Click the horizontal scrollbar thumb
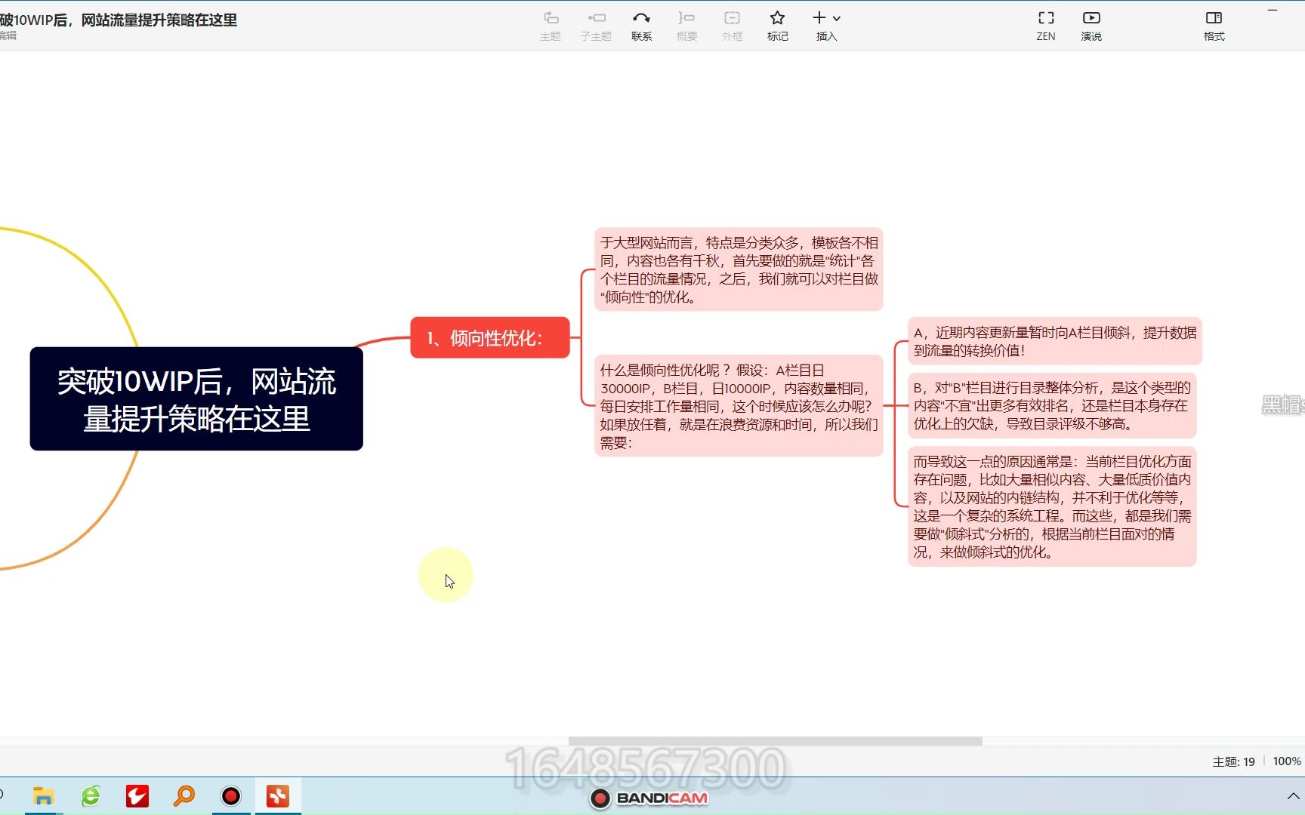This screenshot has width=1305, height=815. click(x=775, y=741)
